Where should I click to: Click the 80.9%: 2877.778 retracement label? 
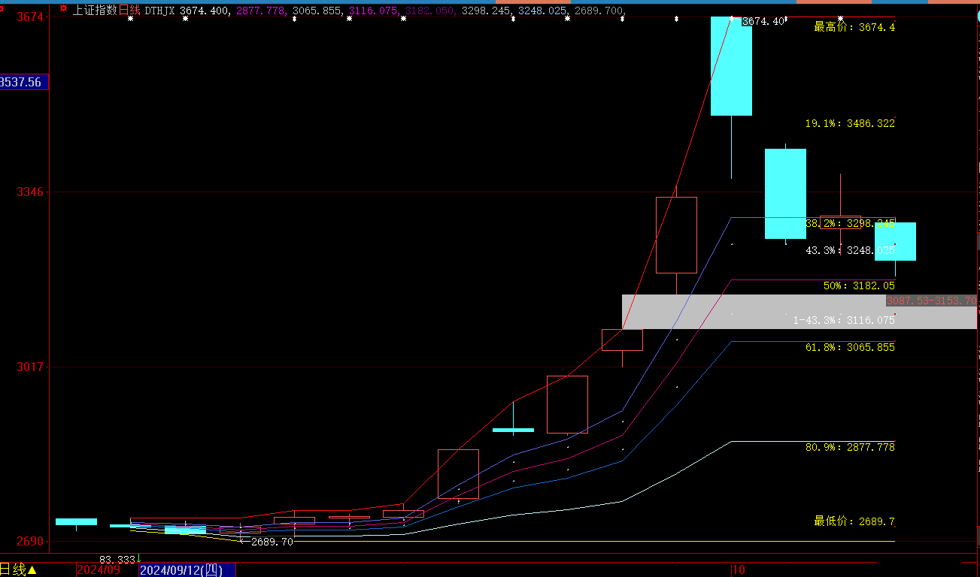(850, 447)
